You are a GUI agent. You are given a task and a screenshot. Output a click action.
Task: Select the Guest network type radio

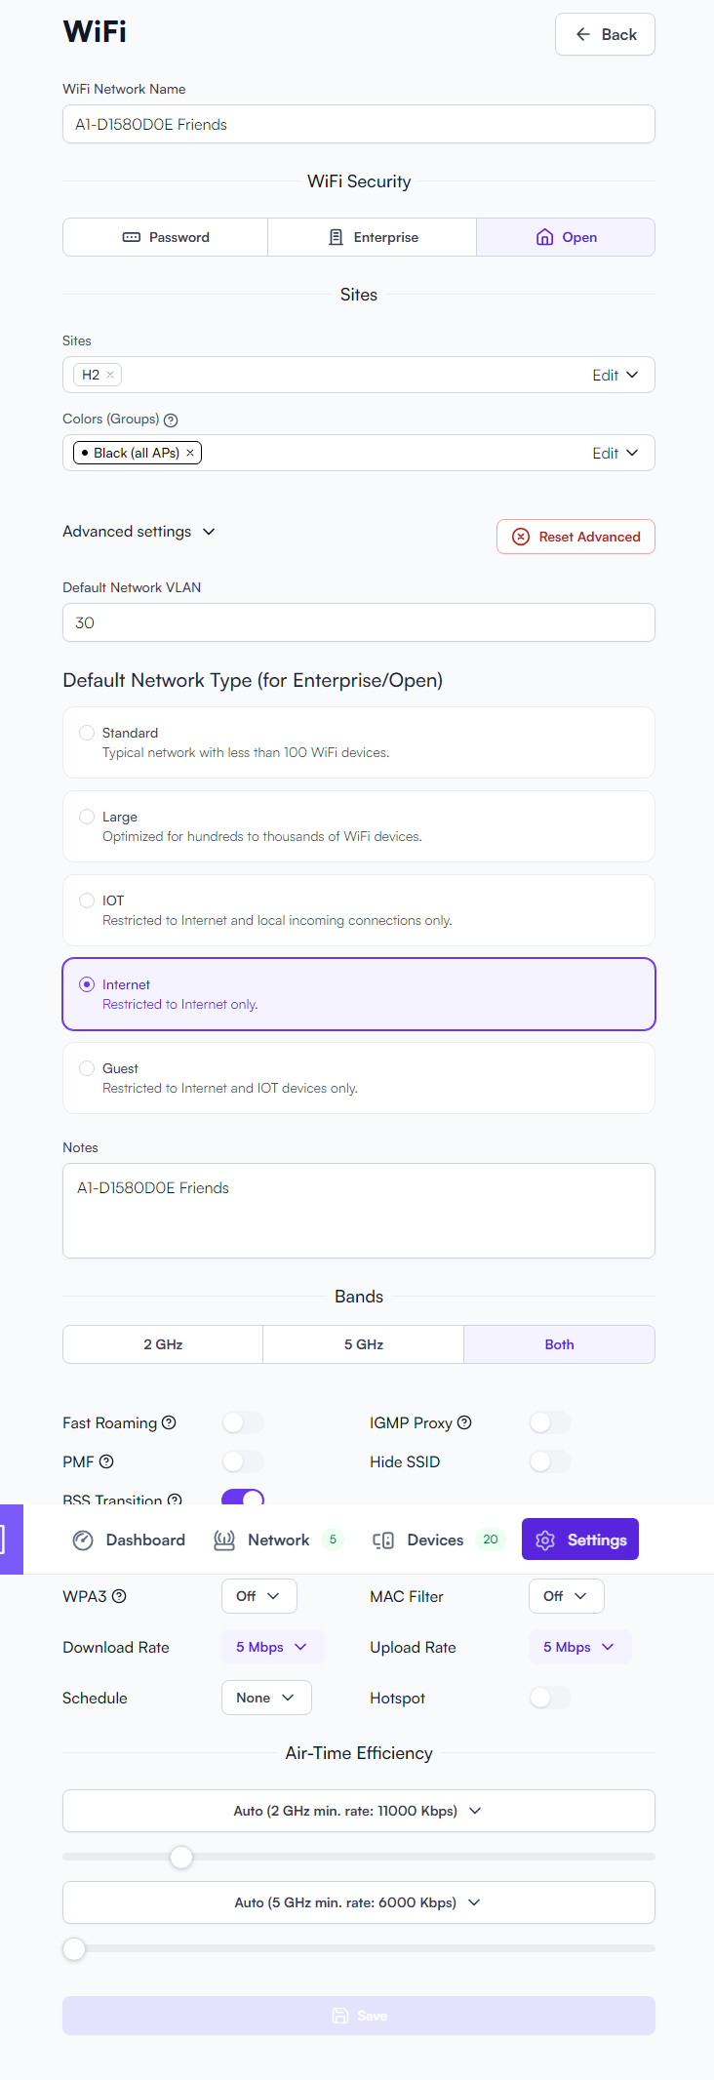87,1068
